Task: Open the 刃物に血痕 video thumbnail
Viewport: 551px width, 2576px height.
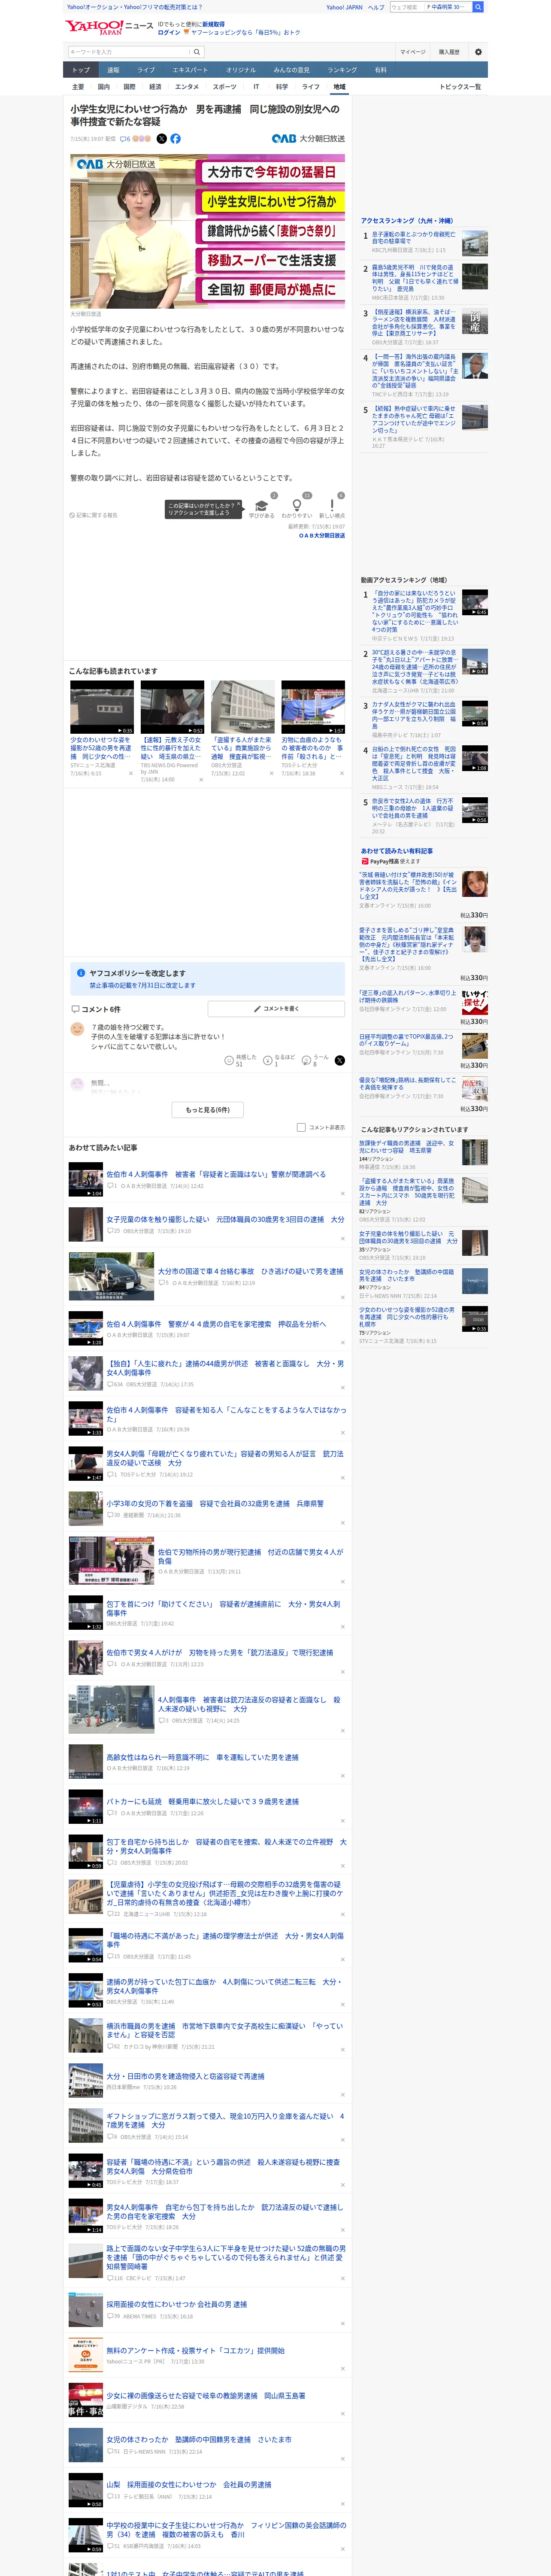Action: point(313,707)
